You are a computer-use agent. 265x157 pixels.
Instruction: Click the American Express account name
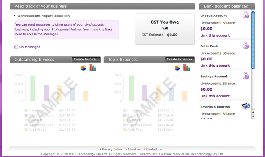[x=215, y=107]
